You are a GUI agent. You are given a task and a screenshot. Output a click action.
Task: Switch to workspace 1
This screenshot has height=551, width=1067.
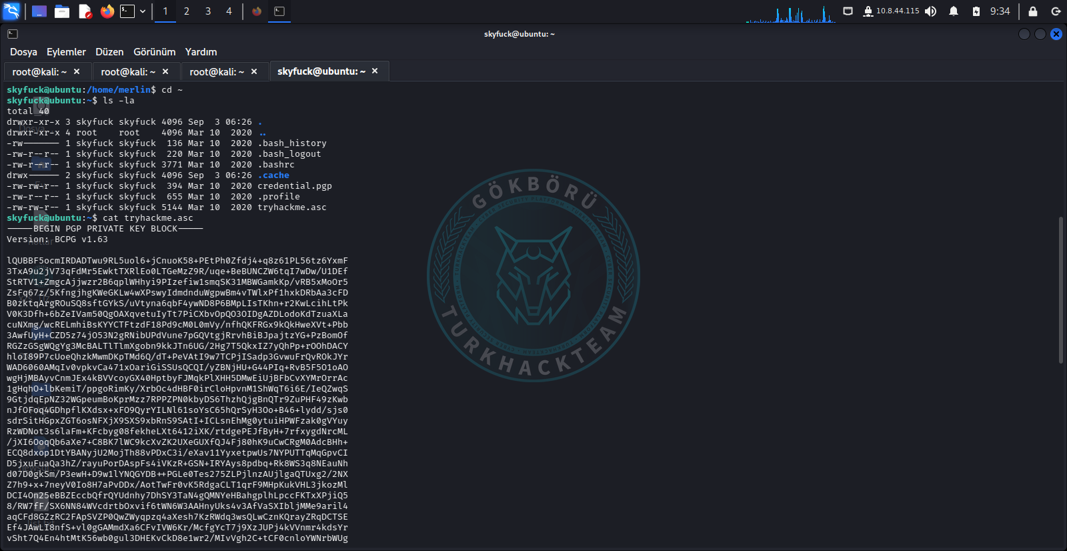click(x=165, y=11)
